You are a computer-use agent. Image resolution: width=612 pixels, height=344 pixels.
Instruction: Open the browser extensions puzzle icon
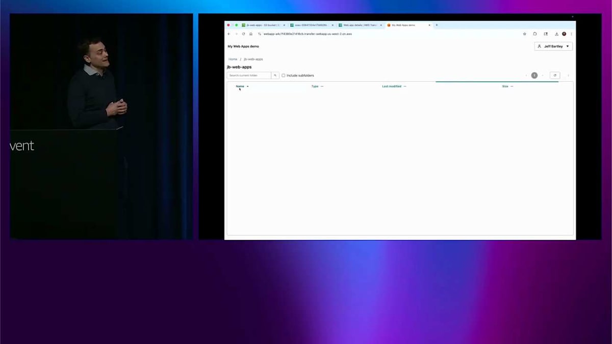point(535,34)
